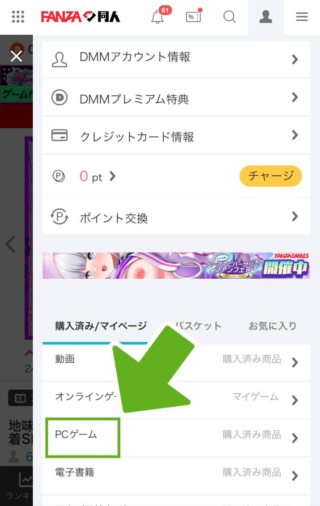
Task: Open the coupon ticket icon
Action: coord(193,17)
